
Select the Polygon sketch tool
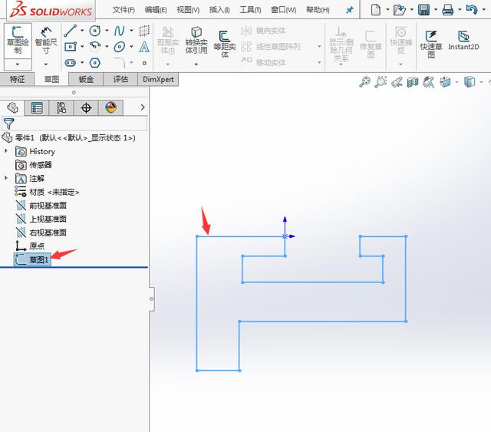pos(95,63)
